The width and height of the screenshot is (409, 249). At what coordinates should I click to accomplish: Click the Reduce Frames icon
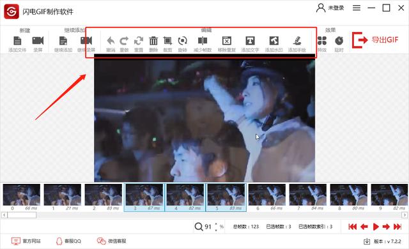(203, 41)
